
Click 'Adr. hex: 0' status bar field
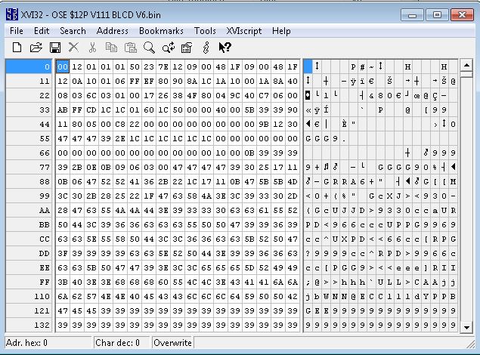(48, 343)
